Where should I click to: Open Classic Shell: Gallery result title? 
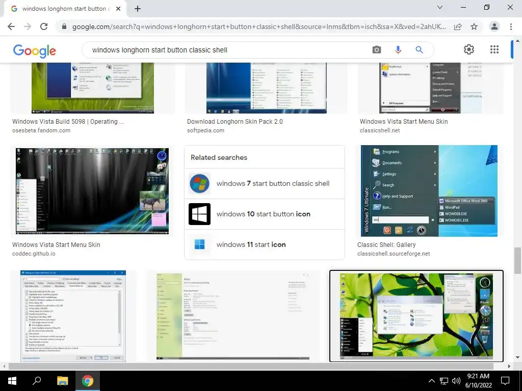[386, 244]
